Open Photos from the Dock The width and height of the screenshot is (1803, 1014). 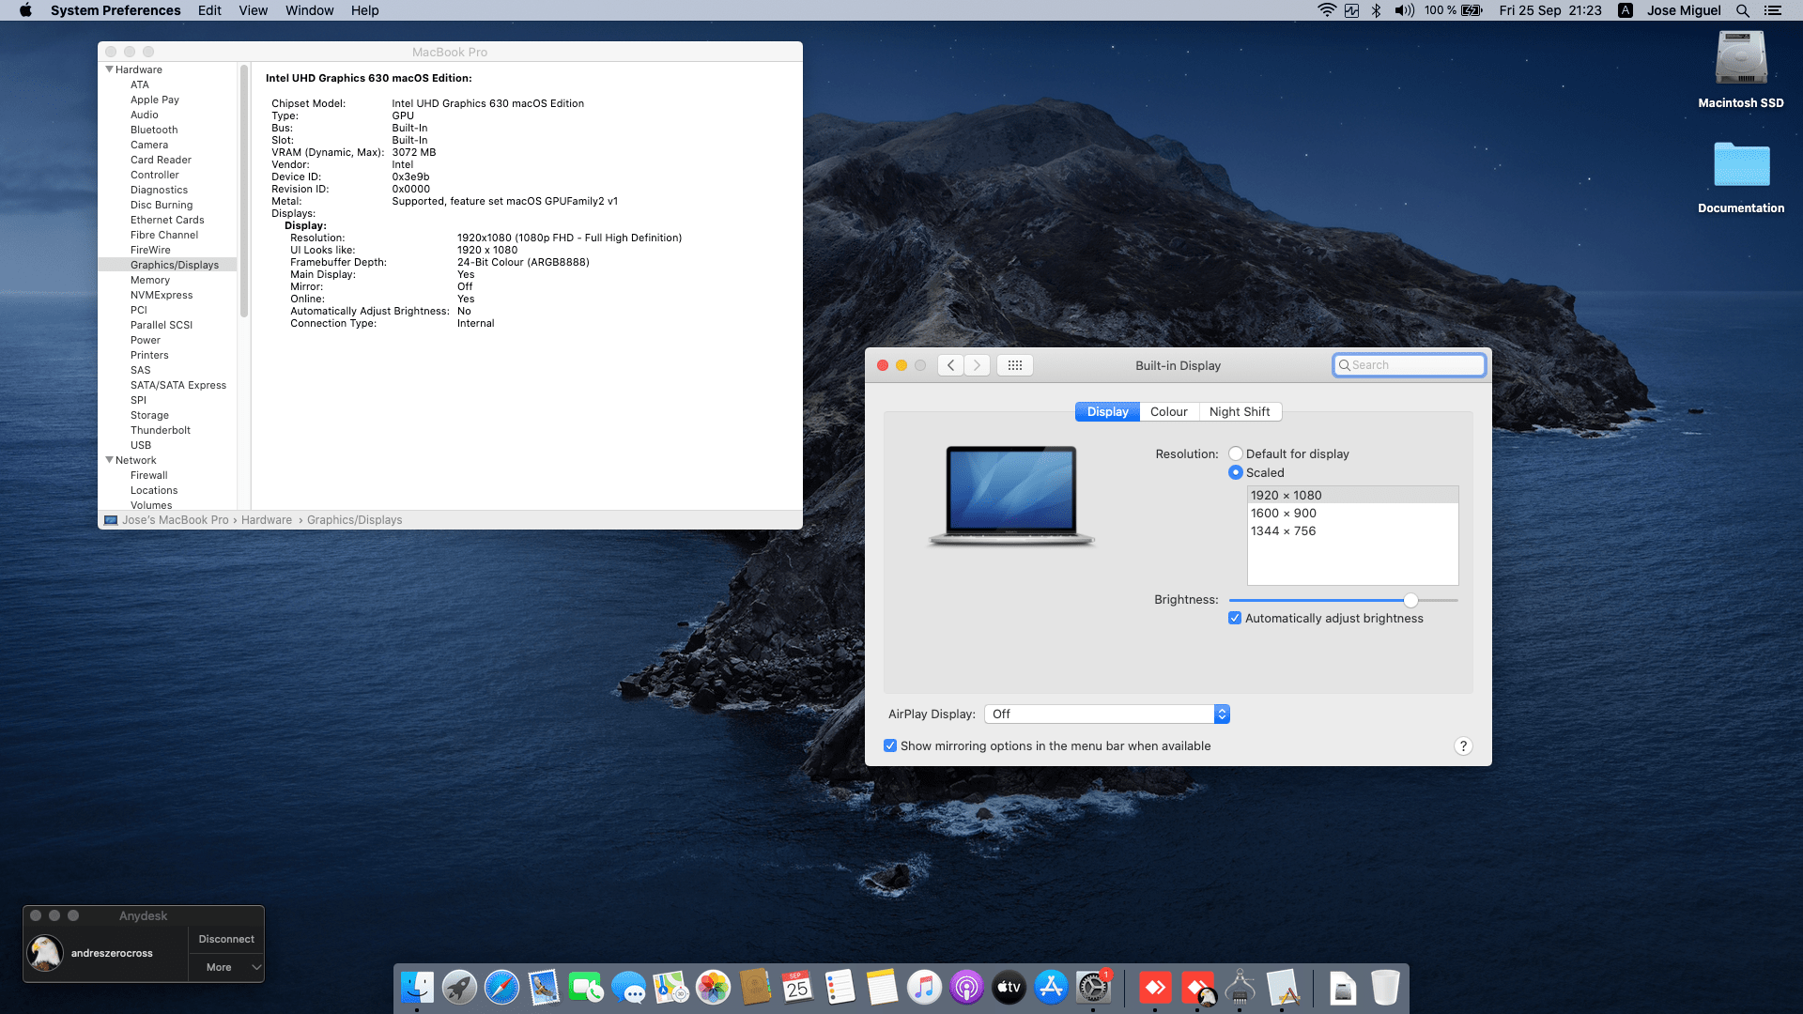pyautogui.click(x=713, y=988)
